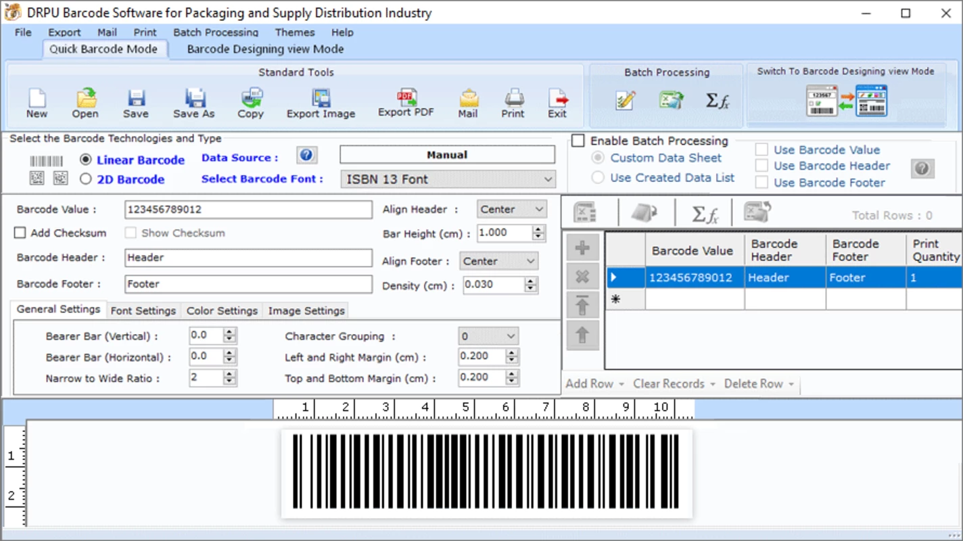
Task: Click the Narrow to Wide Ratio spinner arrows
Action: [x=230, y=377]
